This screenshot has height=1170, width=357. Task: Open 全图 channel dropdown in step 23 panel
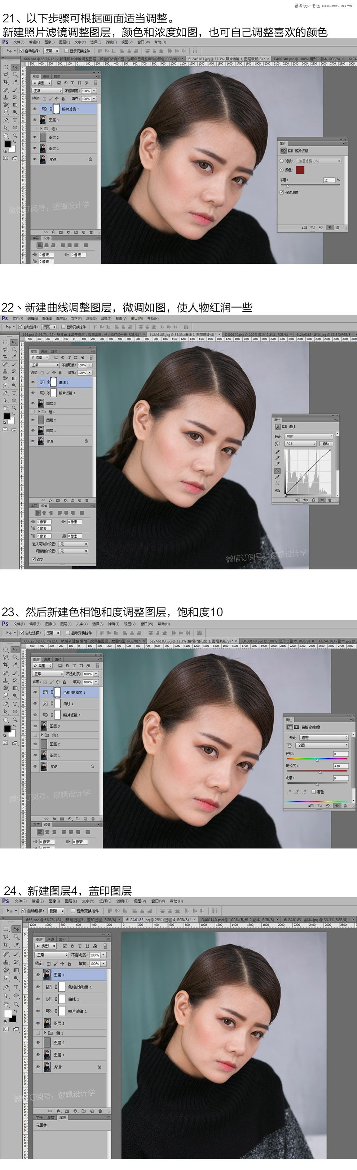pyautogui.click(x=322, y=746)
